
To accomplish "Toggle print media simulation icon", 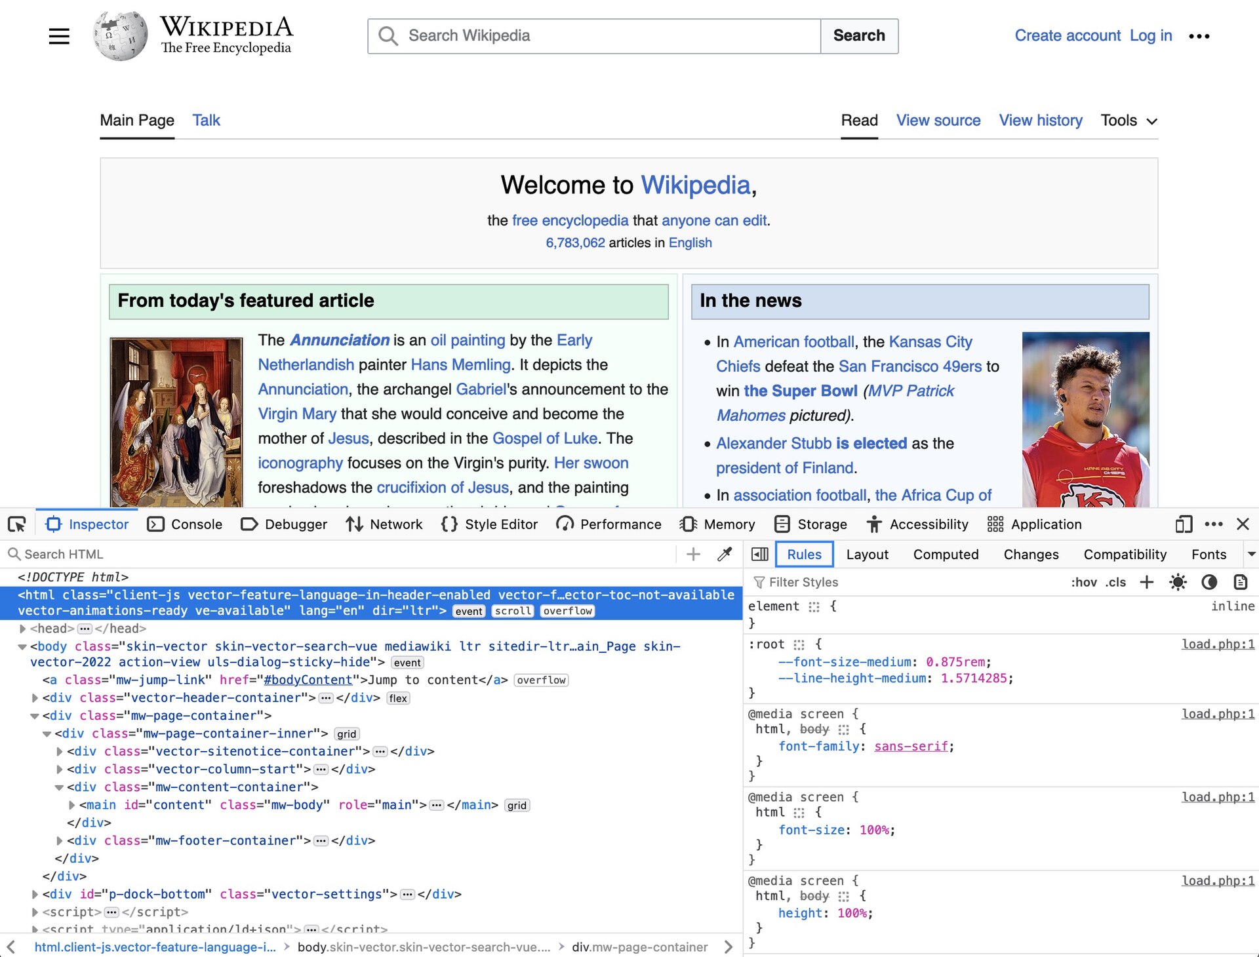I will (1240, 582).
